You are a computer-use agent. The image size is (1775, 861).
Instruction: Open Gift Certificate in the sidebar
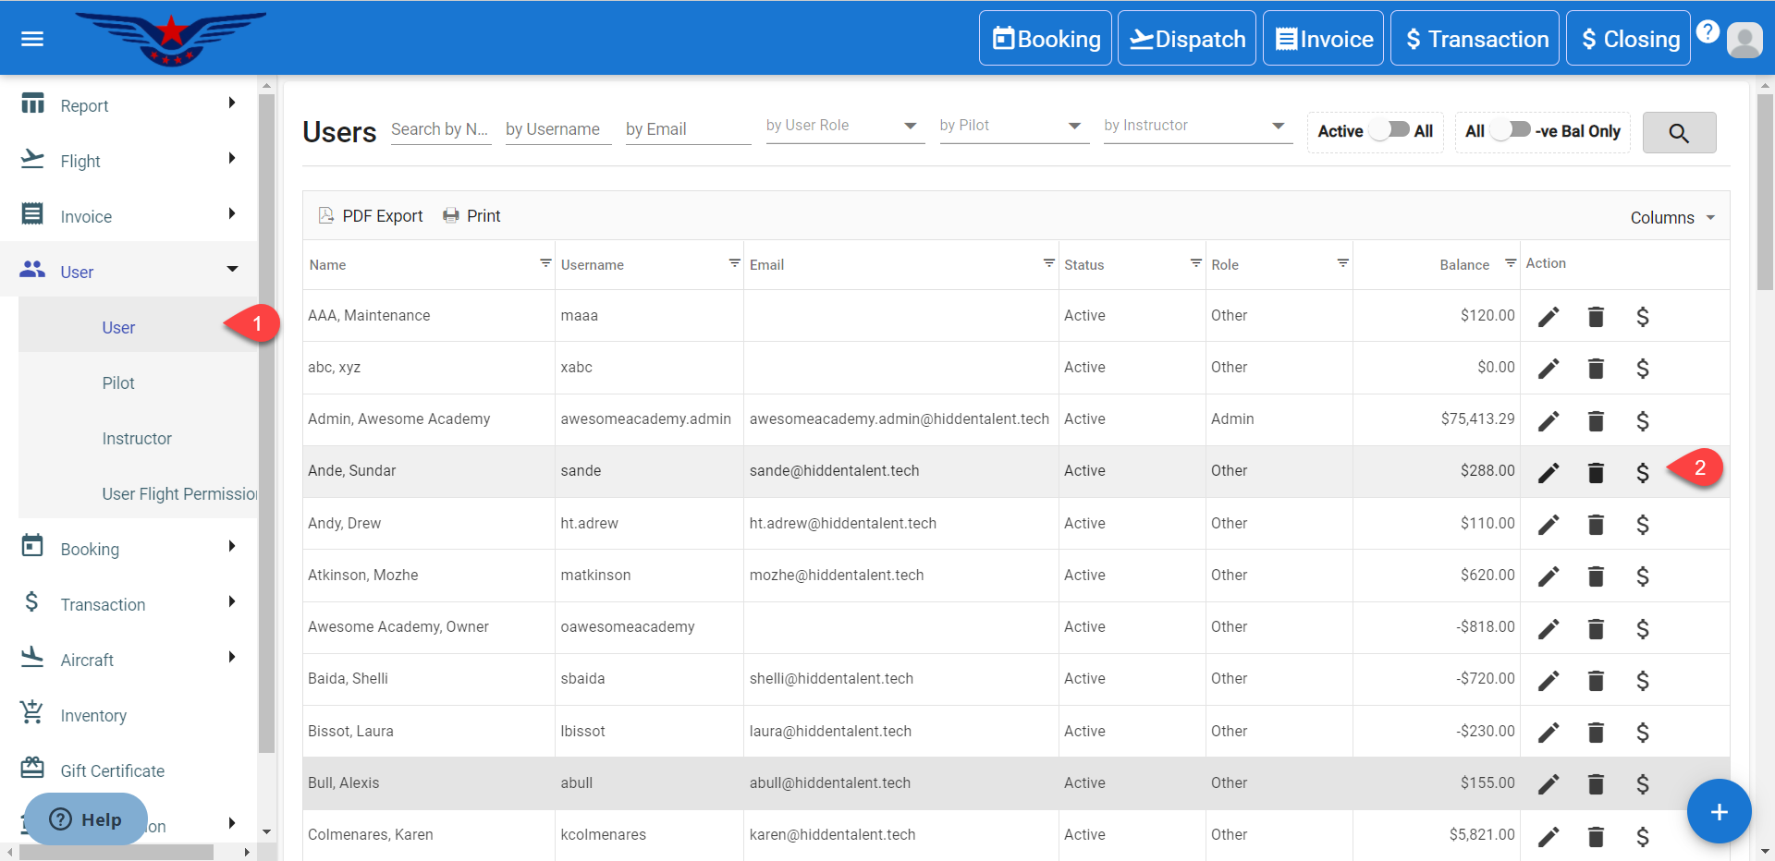(x=112, y=771)
